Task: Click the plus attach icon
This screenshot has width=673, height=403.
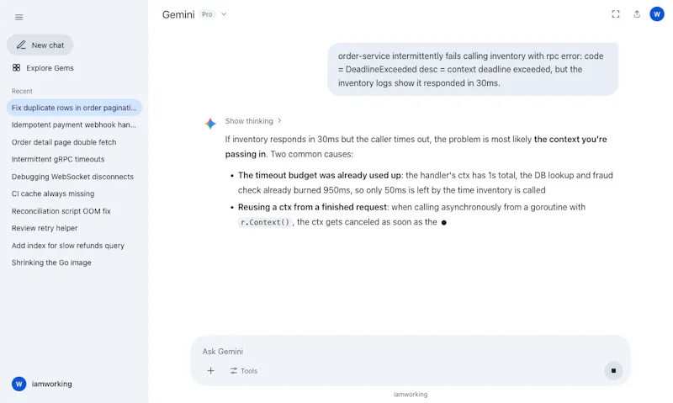Action: tap(211, 371)
